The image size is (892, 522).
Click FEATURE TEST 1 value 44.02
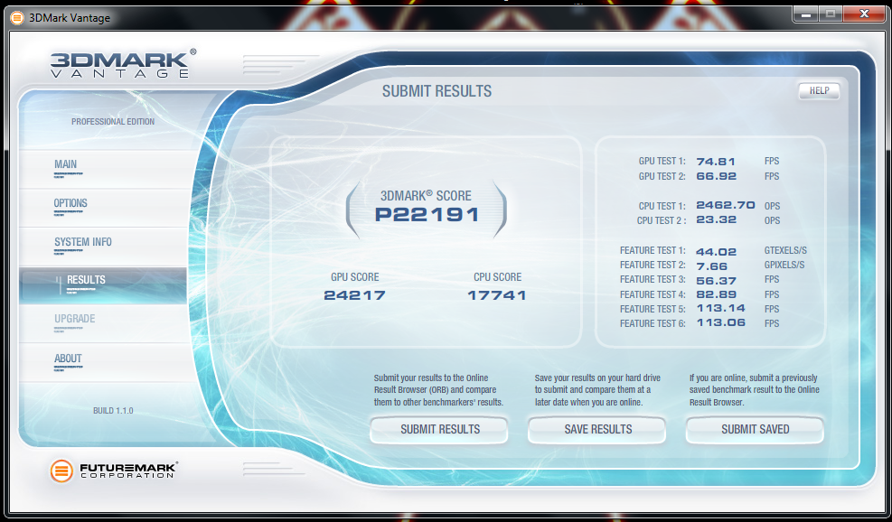click(x=716, y=251)
